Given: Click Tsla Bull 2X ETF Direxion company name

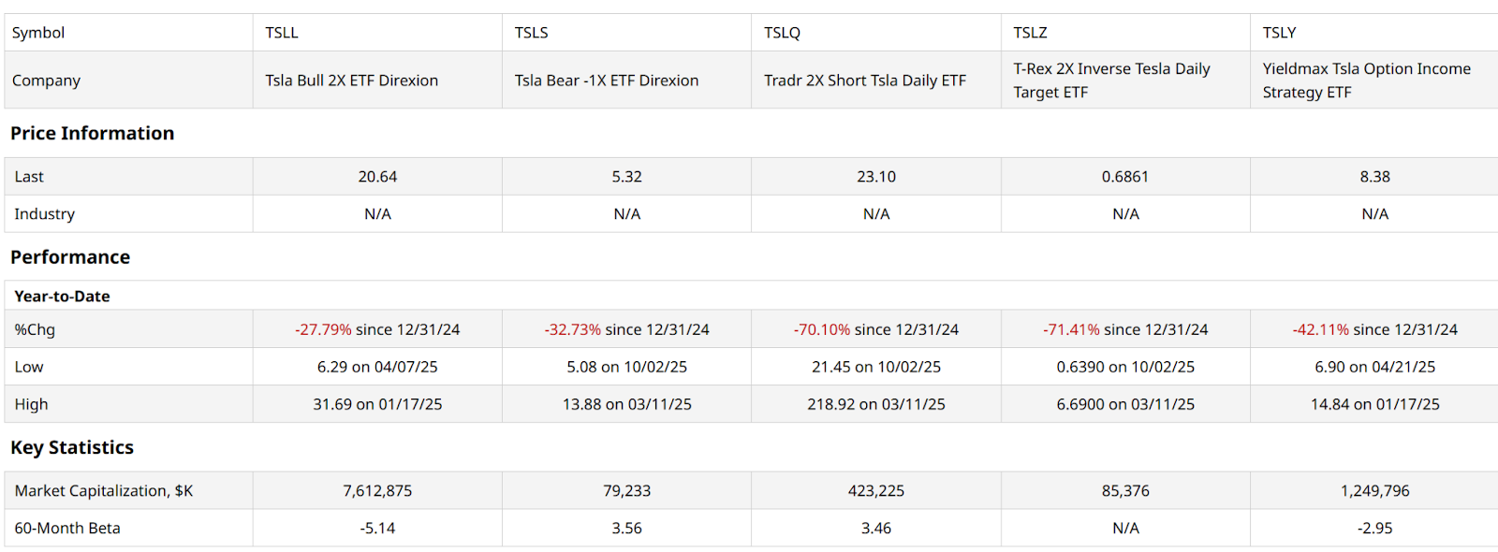Looking at the screenshot, I should click(351, 80).
